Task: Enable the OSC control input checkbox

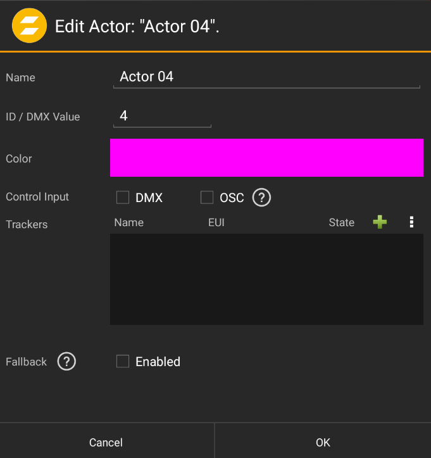Action: click(207, 198)
